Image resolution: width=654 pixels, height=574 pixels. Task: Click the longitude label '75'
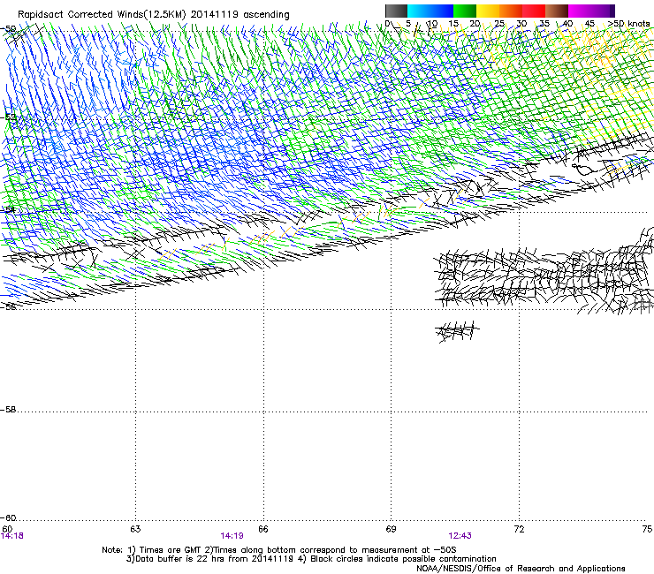pos(647,529)
